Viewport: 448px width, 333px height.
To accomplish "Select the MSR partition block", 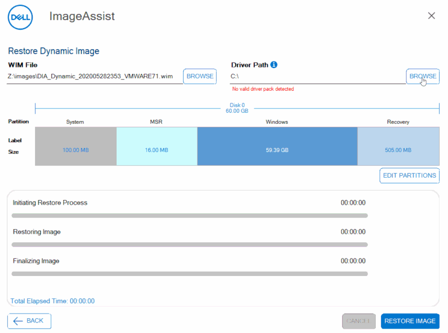I will pyautogui.click(x=157, y=146).
